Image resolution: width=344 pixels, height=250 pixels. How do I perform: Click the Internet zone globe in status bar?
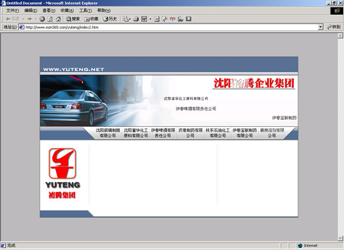coord(300,245)
